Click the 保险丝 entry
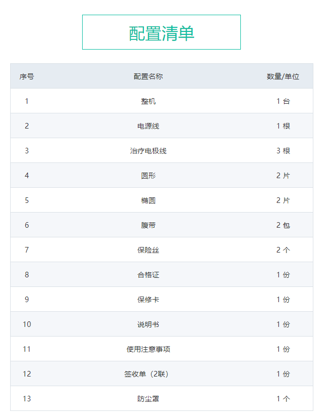Viewport: 324px width, 416px height. (148, 250)
